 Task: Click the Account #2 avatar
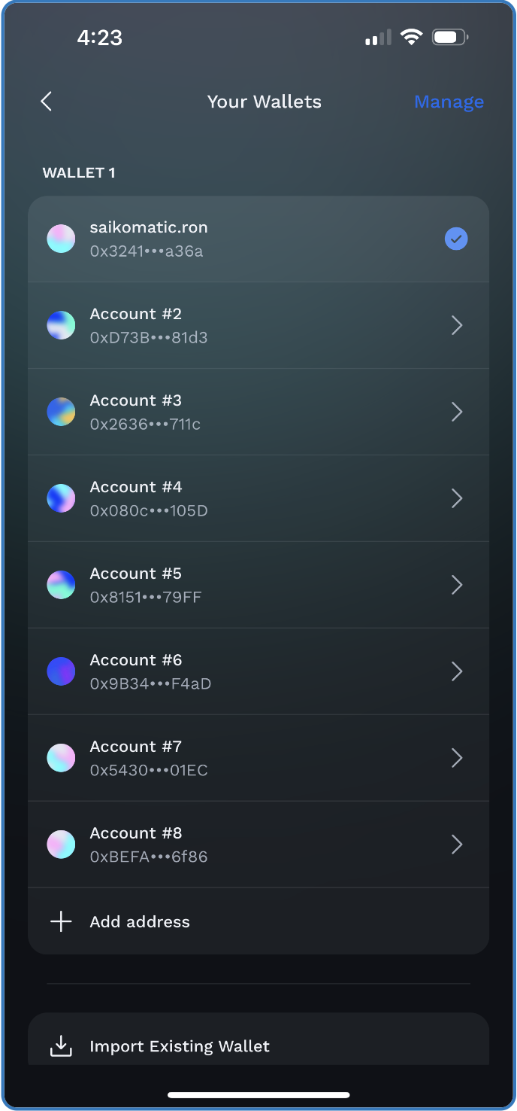tap(61, 325)
